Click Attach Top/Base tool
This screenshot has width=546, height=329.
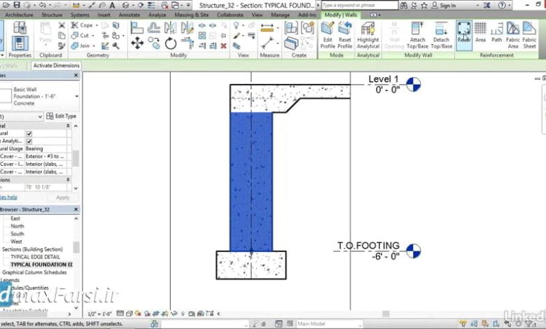point(417,35)
